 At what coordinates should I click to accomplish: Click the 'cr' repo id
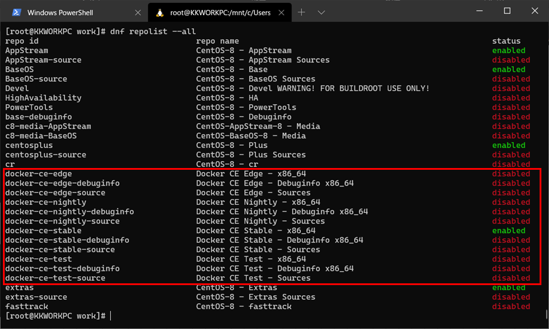(10, 164)
